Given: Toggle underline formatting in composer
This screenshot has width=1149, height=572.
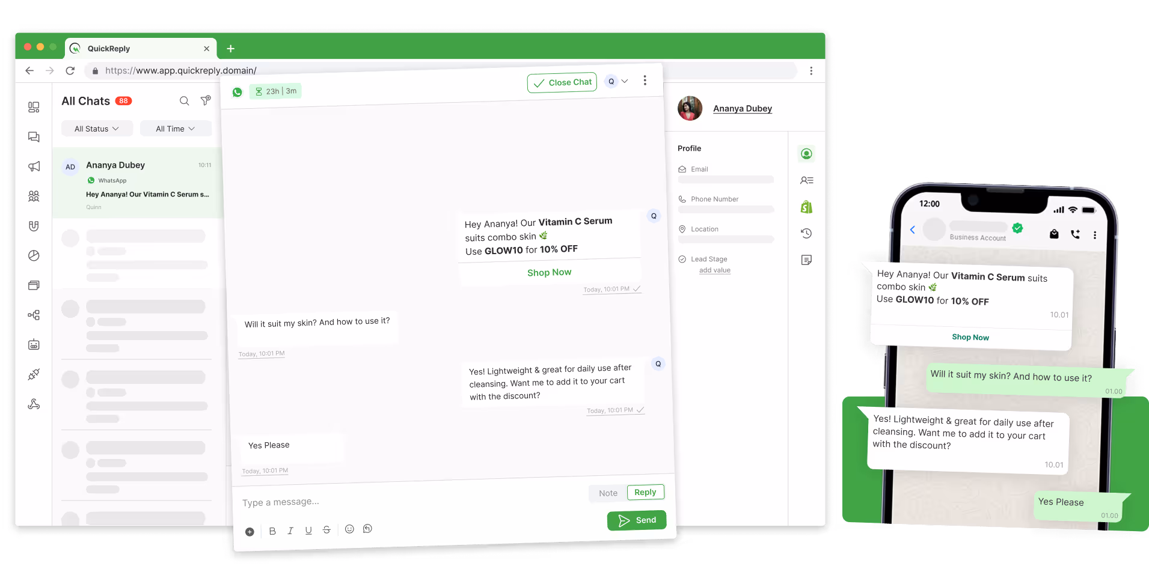Looking at the screenshot, I should pyautogui.click(x=308, y=530).
